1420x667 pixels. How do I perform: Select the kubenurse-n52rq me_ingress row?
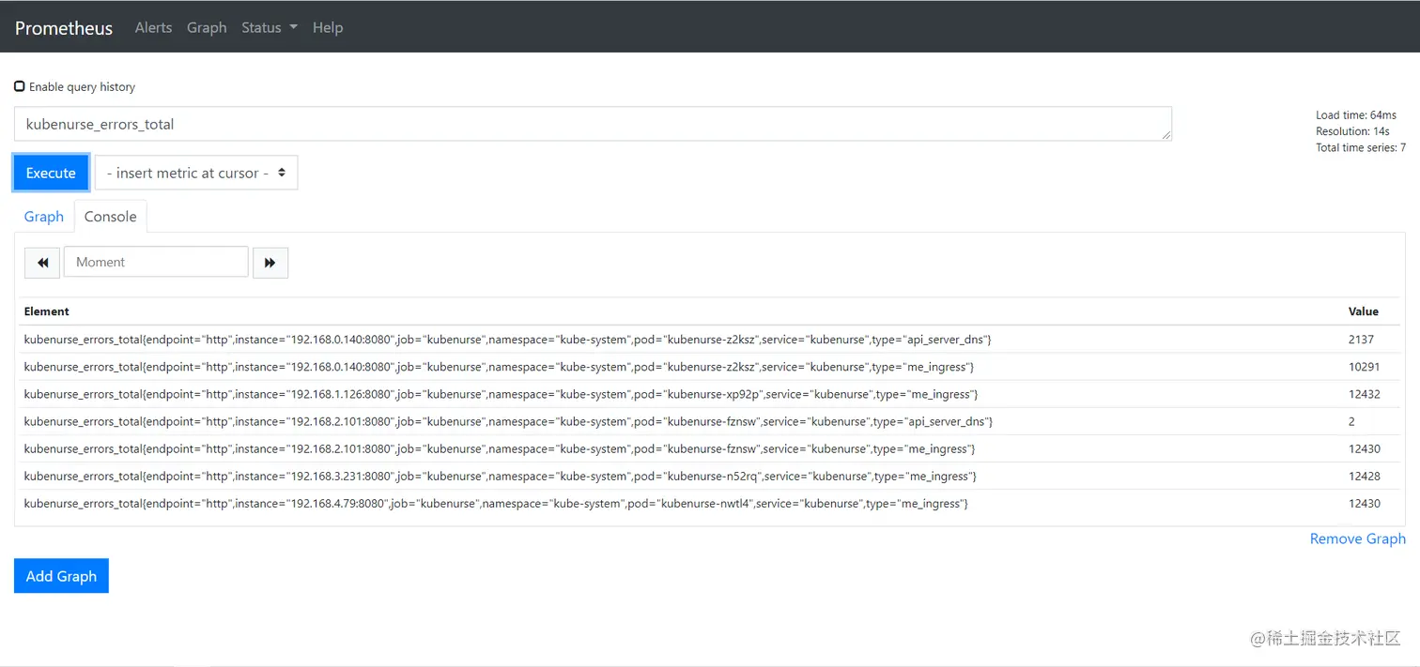pos(710,476)
